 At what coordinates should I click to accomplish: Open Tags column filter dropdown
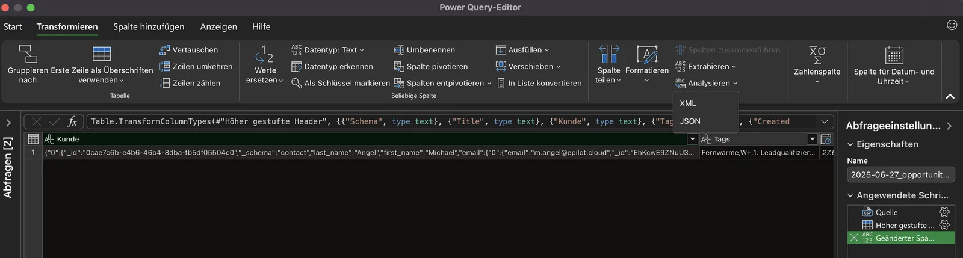point(812,139)
